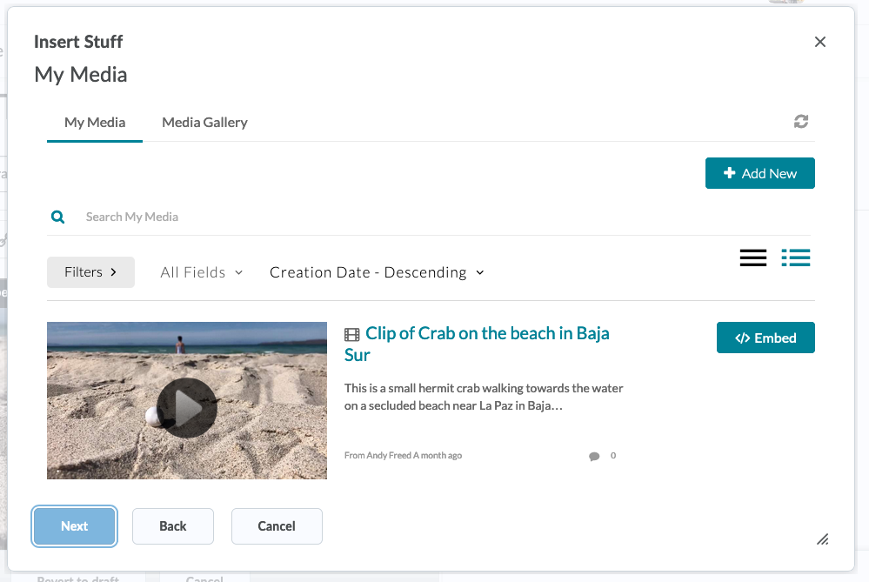Select the My Media tab

click(95, 123)
